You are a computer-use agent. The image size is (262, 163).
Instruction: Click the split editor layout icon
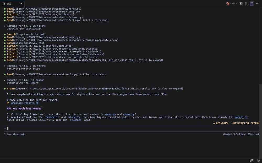tap(247, 3)
